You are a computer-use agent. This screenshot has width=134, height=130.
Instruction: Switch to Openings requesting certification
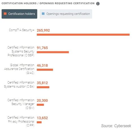click(x=66, y=14)
